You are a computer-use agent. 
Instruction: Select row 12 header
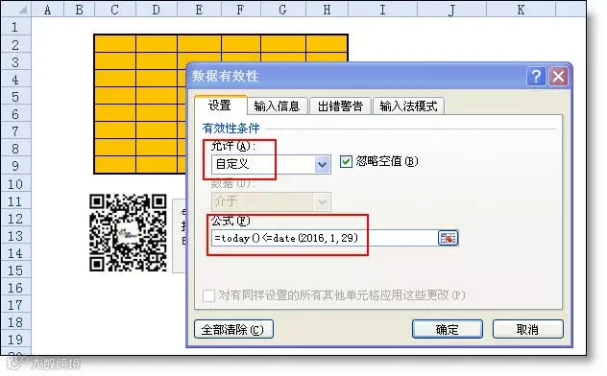(x=15, y=219)
